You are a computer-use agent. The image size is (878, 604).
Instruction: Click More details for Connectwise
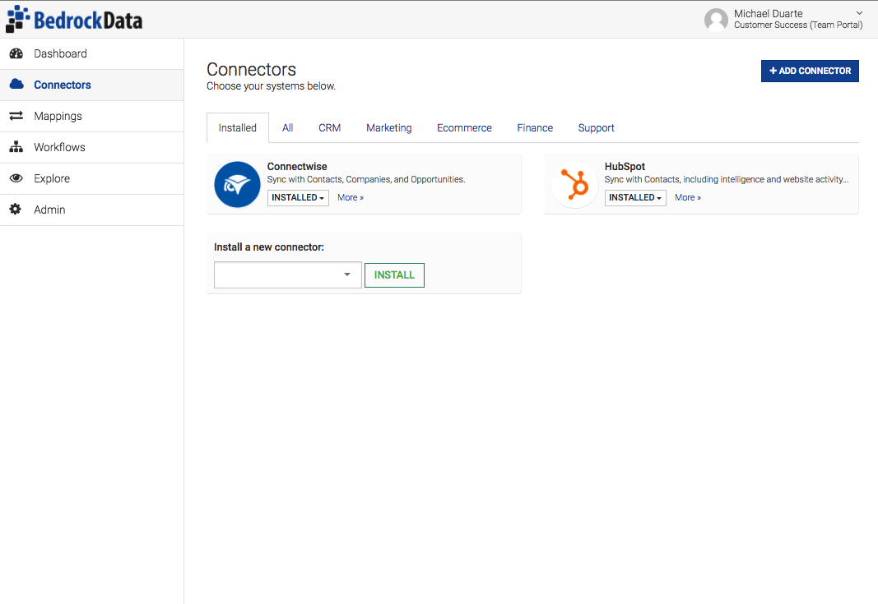(351, 197)
